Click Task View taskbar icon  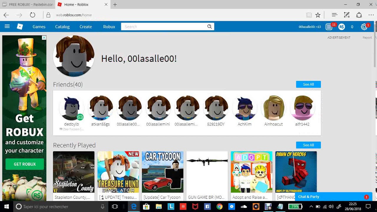(115, 207)
